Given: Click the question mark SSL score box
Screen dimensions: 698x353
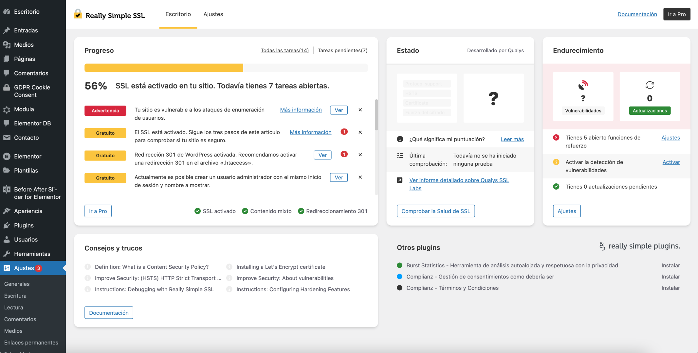Looking at the screenshot, I should pyautogui.click(x=493, y=98).
